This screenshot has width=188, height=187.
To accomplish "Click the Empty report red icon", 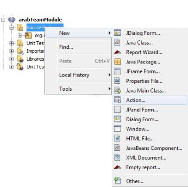I will click(x=117, y=167).
